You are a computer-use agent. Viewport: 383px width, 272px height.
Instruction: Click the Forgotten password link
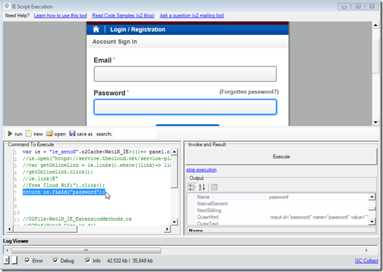[249, 92]
